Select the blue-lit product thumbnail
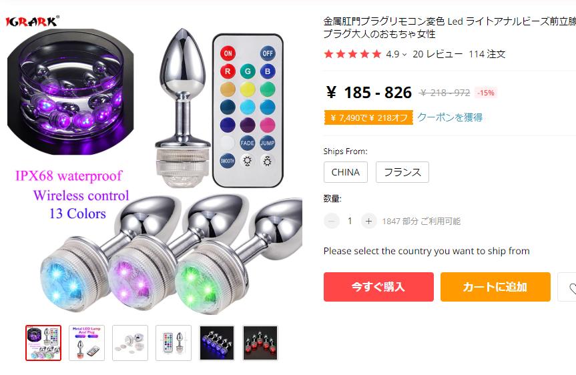Viewport: 576px width, 375px height. 217,343
